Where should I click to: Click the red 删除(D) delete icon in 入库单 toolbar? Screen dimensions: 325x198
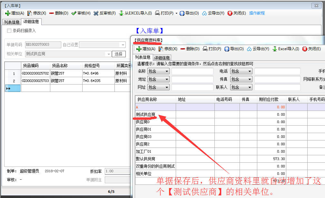(x=52, y=13)
